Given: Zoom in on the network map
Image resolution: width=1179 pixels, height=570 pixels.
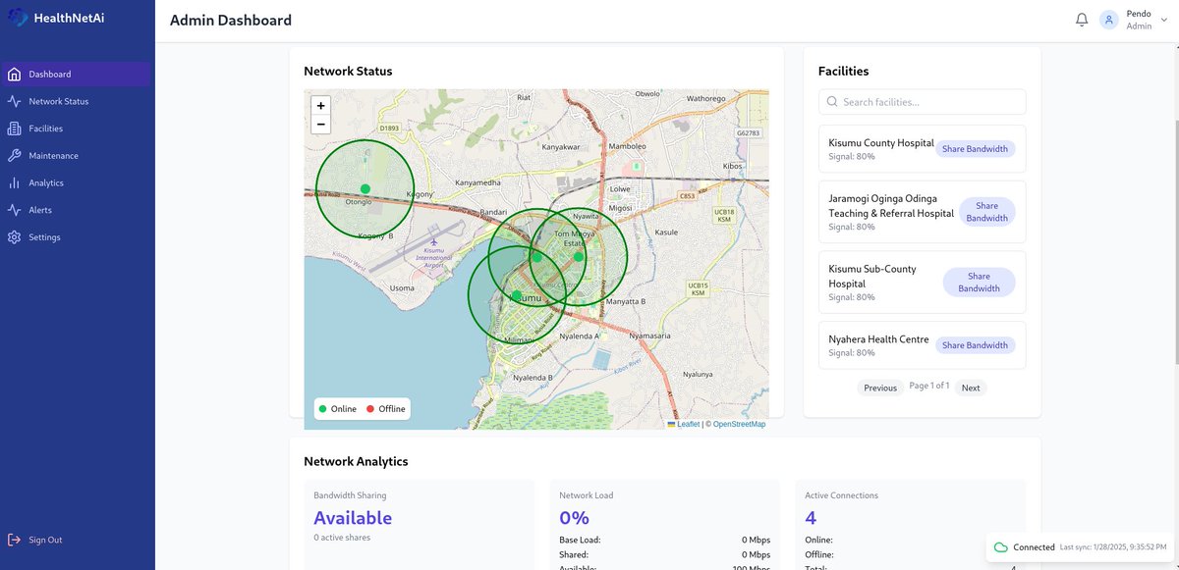Looking at the screenshot, I should coord(320,106).
